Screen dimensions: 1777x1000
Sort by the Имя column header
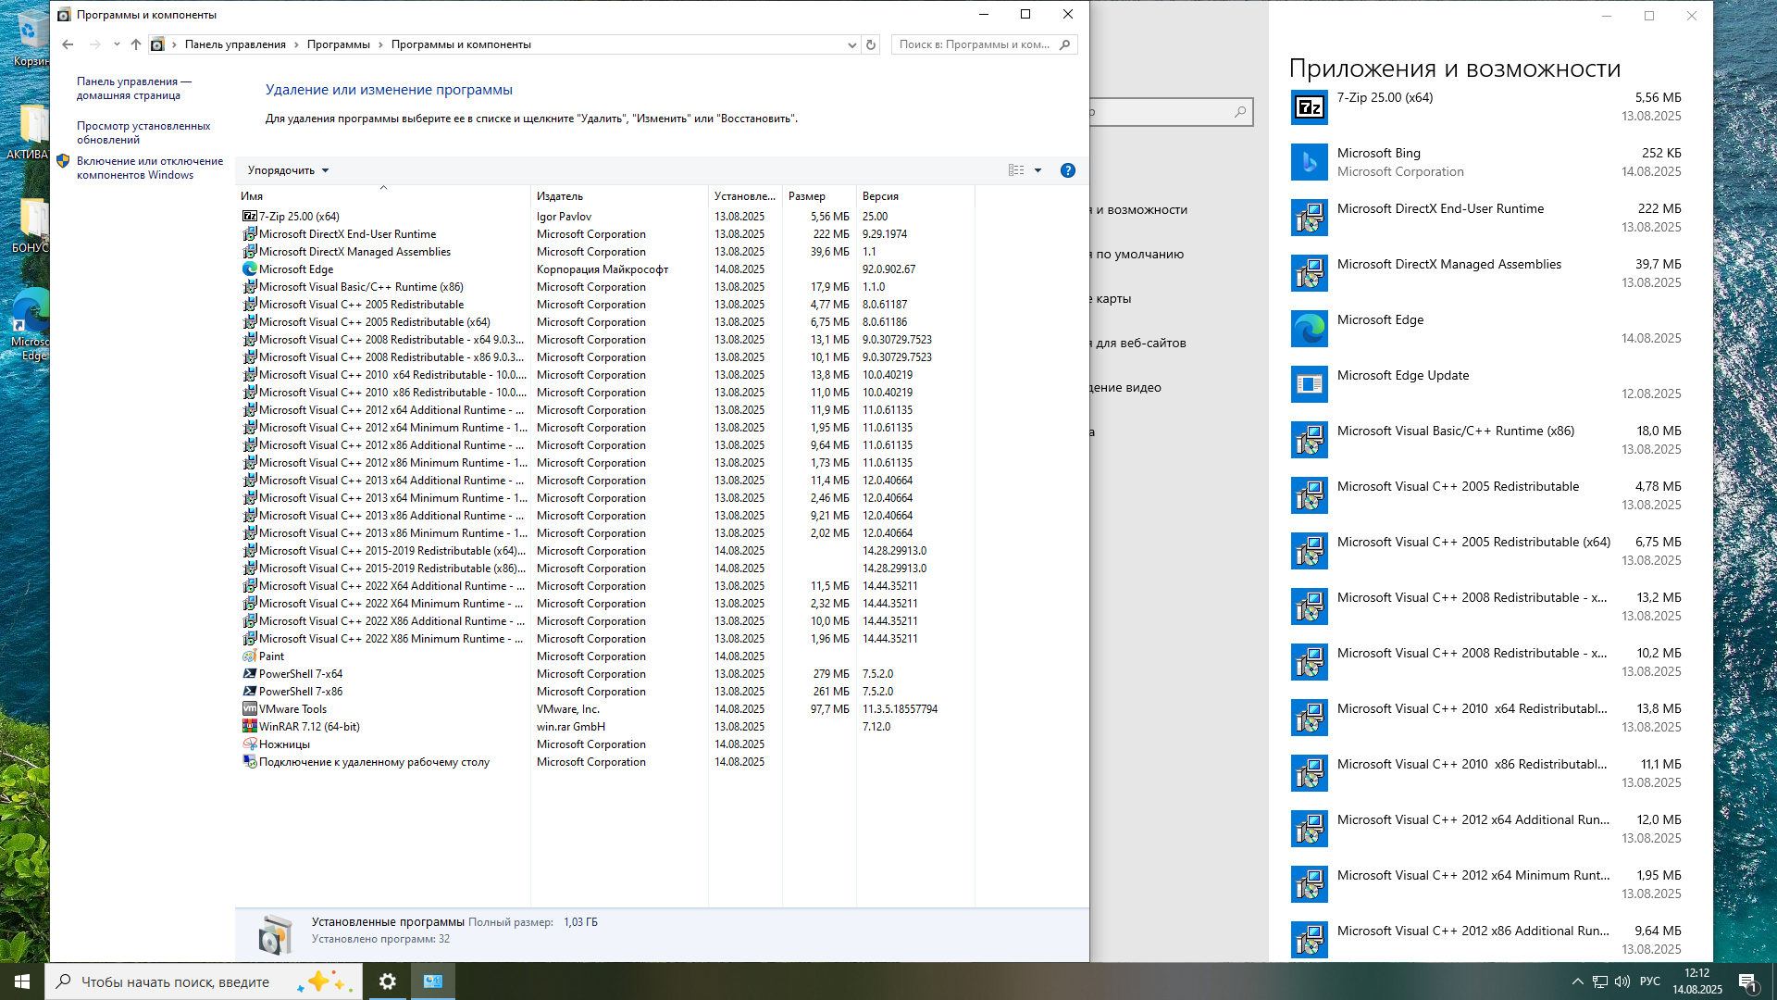coord(383,196)
